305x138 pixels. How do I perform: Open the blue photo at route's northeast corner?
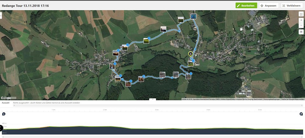(x=193, y=16)
